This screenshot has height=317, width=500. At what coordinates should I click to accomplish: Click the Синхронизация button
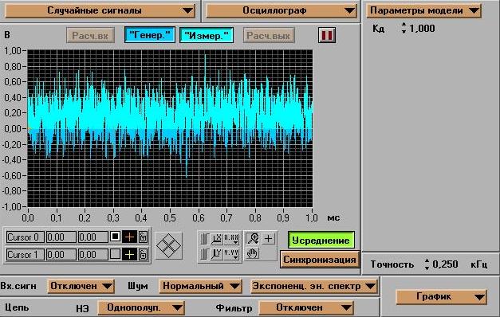click(x=320, y=260)
